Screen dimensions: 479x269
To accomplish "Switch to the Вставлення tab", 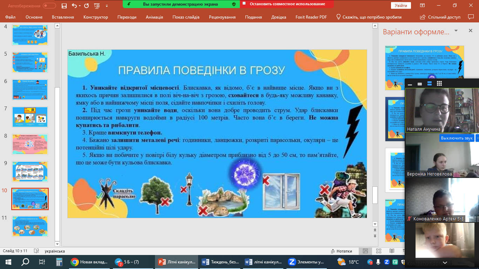I will click(63, 17).
